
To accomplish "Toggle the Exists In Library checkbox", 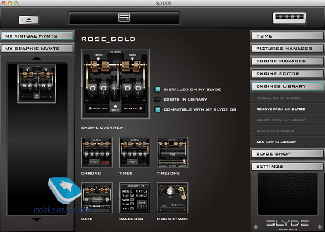I will coord(157,100).
